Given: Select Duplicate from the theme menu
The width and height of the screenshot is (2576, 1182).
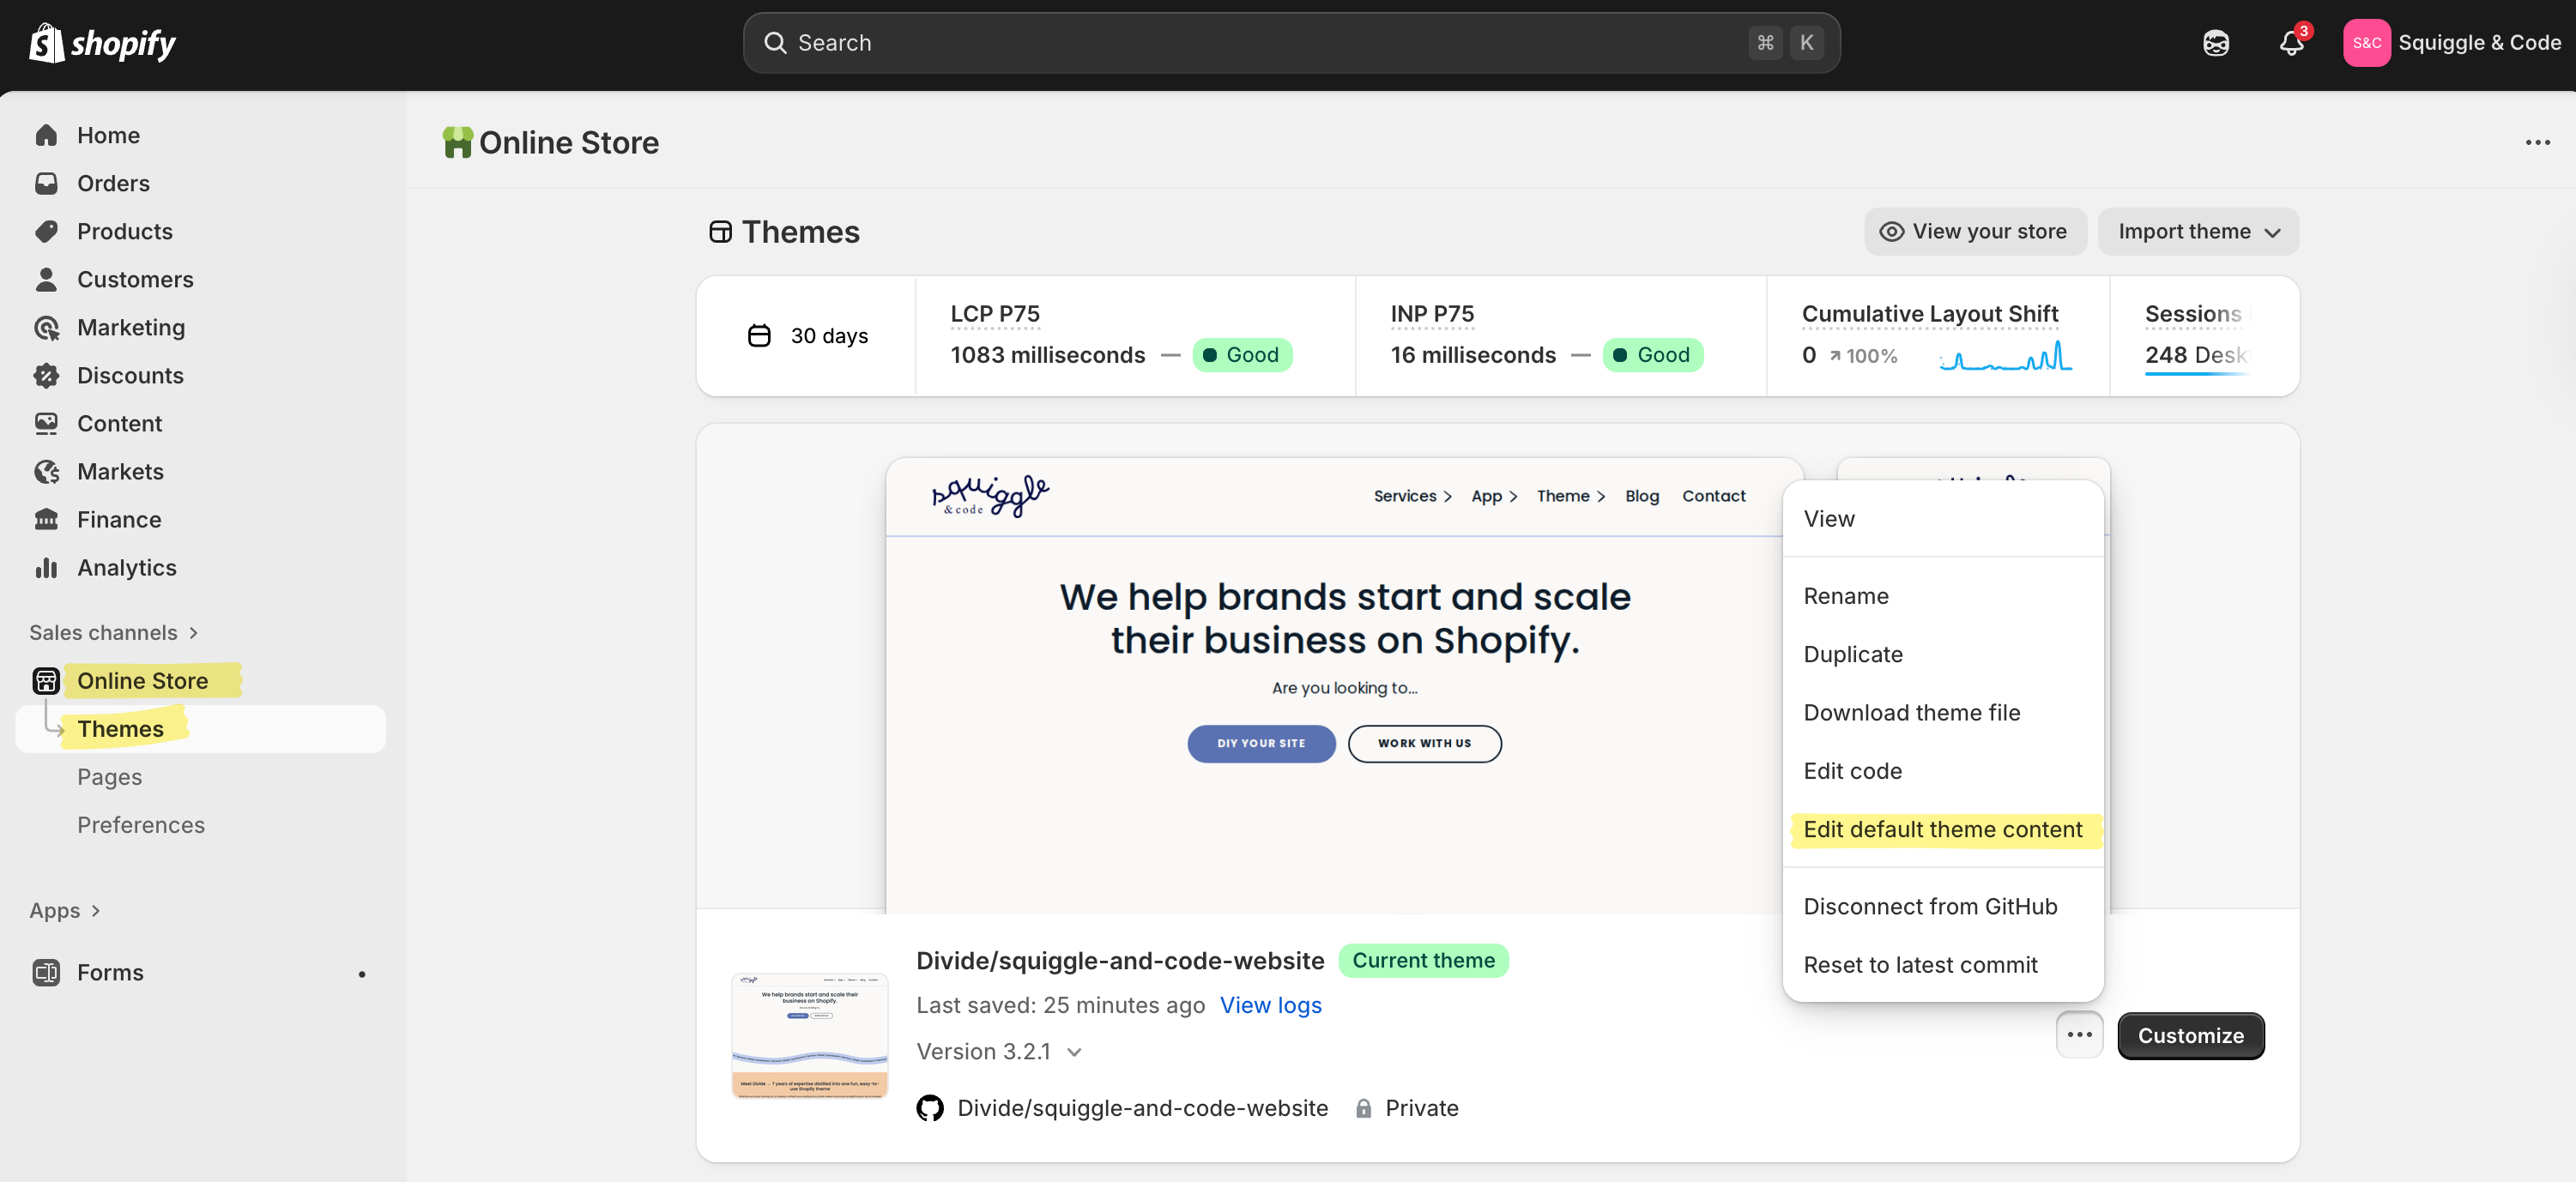Looking at the screenshot, I should pos(1852,654).
